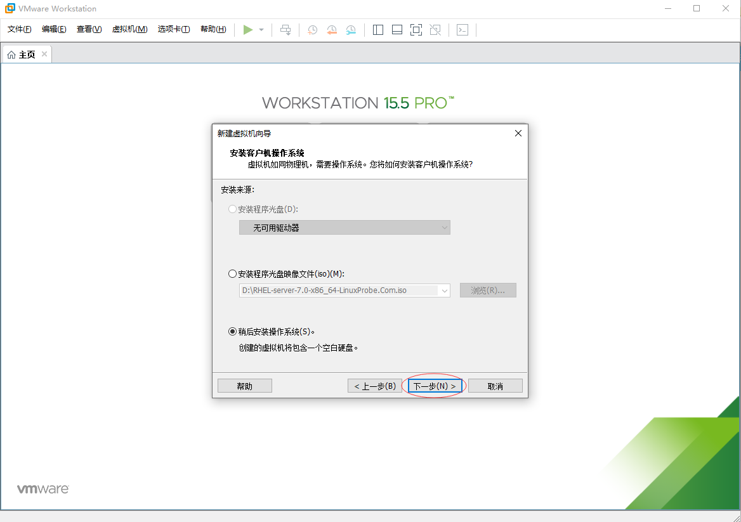Open the power options dropdown arrow
The width and height of the screenshot is (741, 522).
click(x=261, y=30)
